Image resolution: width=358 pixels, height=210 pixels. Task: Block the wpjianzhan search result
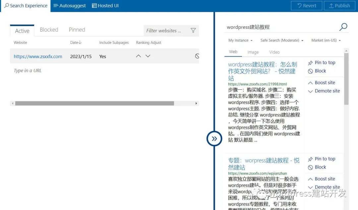(317, 167)
